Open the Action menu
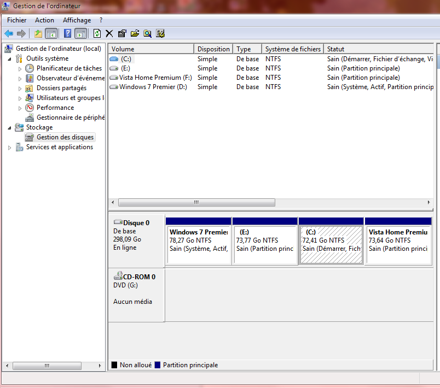This screenshot has height=388, width=440. click(x=44, y=20)
